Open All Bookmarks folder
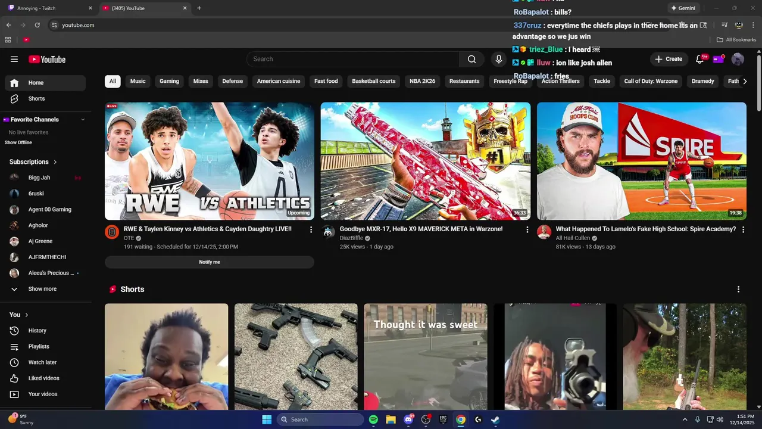762x429 pixels. pos(736,40)
